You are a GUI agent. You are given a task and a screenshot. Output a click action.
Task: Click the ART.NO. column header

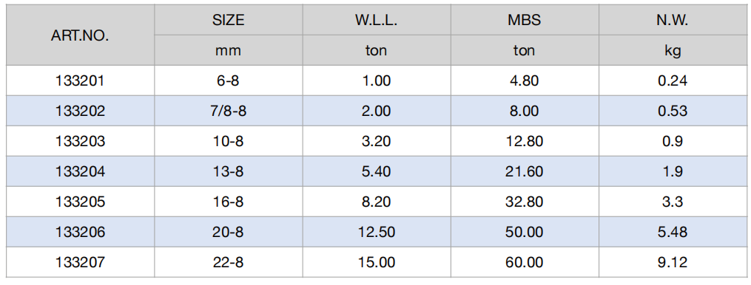pos(80,35)
